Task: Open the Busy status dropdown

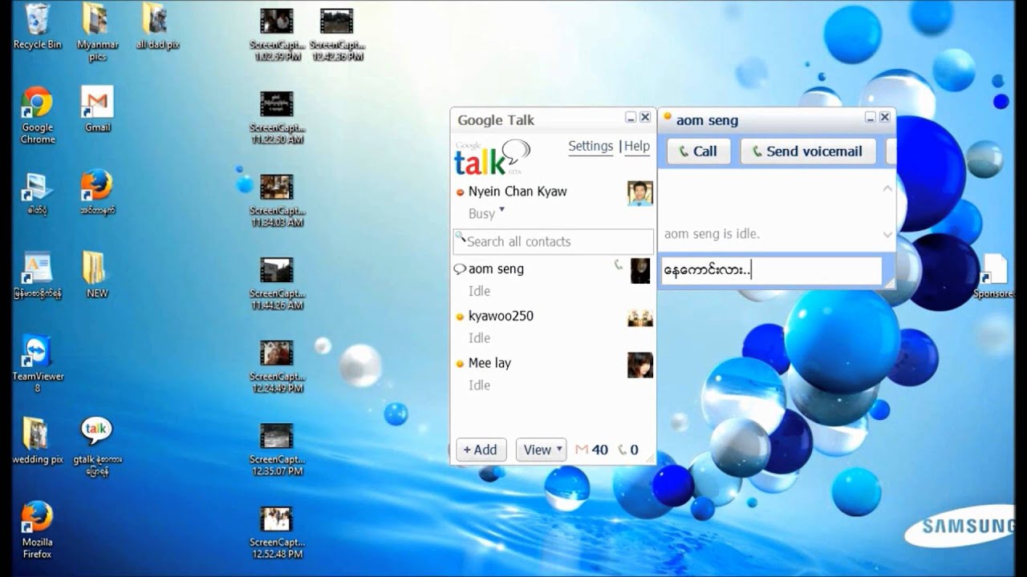Action: (x=486, y=213)
